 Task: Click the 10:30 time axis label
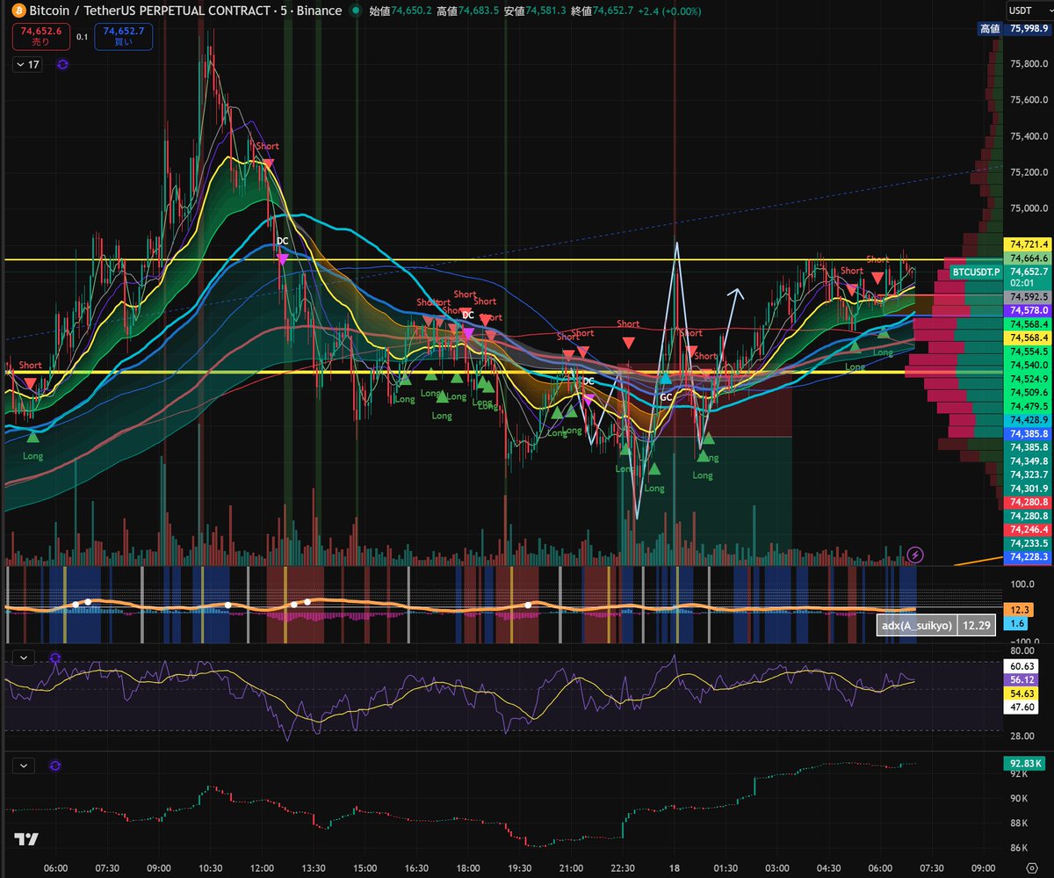click(211, 867)
